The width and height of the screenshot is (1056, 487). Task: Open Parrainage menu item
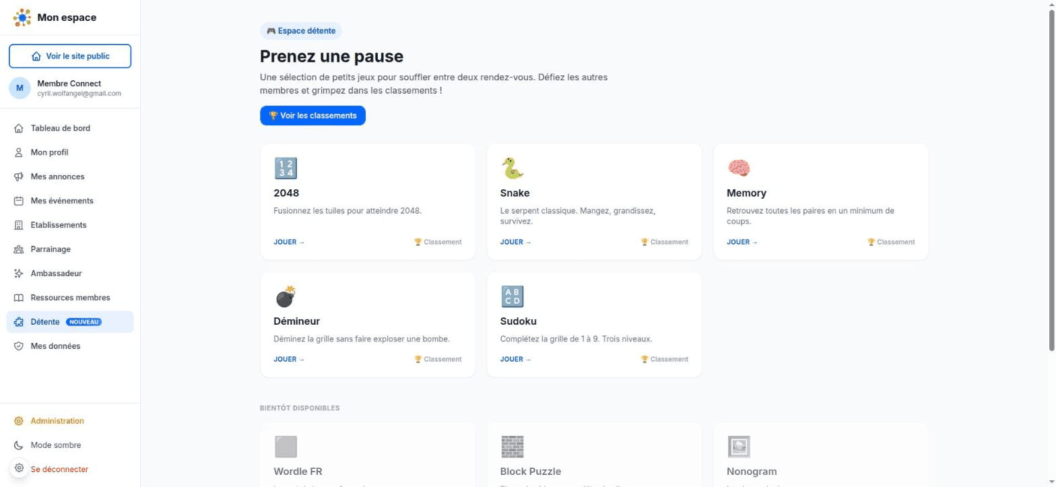(70, 249)
